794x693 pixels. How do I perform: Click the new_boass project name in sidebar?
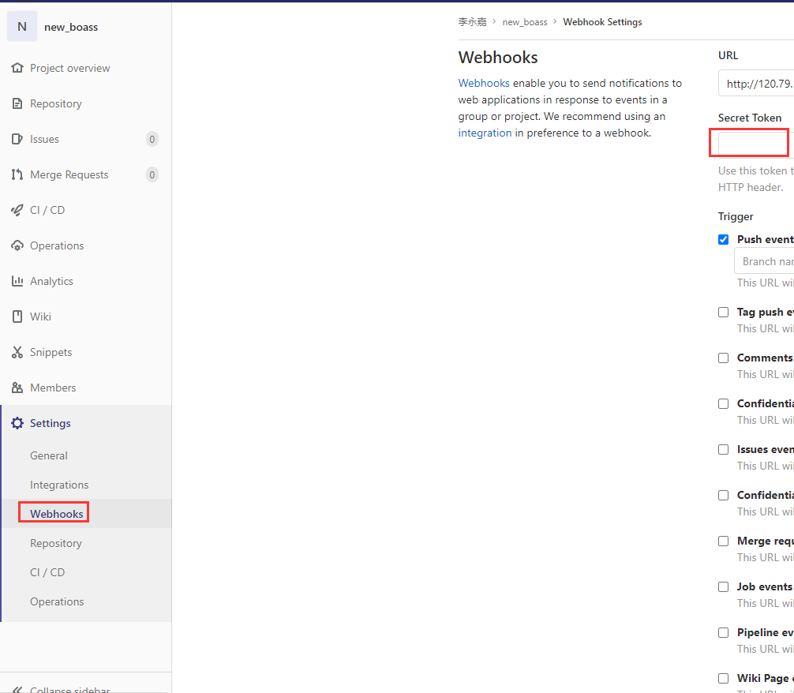point(71,27)
